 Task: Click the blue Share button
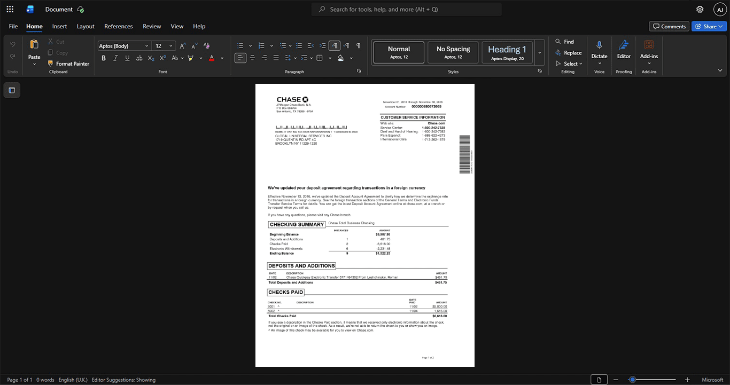[709, 26]
